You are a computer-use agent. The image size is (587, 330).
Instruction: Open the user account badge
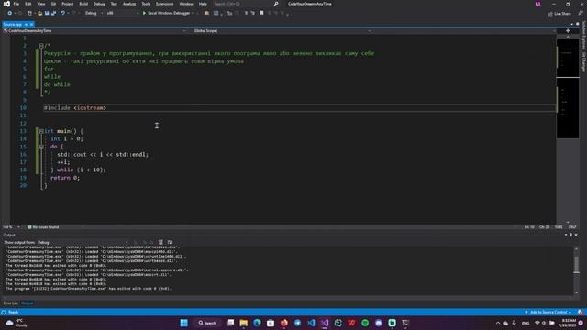538,4
